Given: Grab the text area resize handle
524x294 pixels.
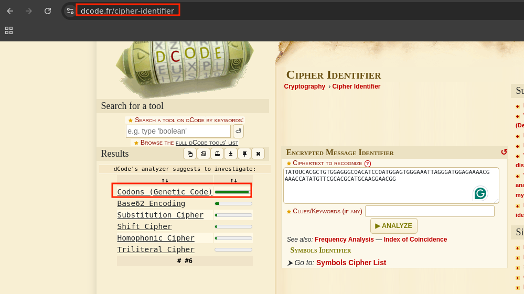Looking at the screenshot, I should [496, 201].
